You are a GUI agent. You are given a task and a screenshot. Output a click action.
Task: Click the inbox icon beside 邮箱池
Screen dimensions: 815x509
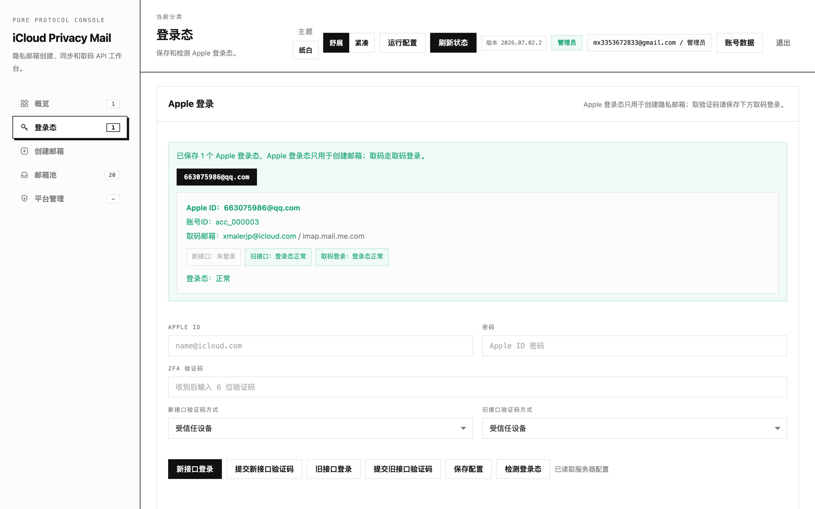click(x=24, y=175)
